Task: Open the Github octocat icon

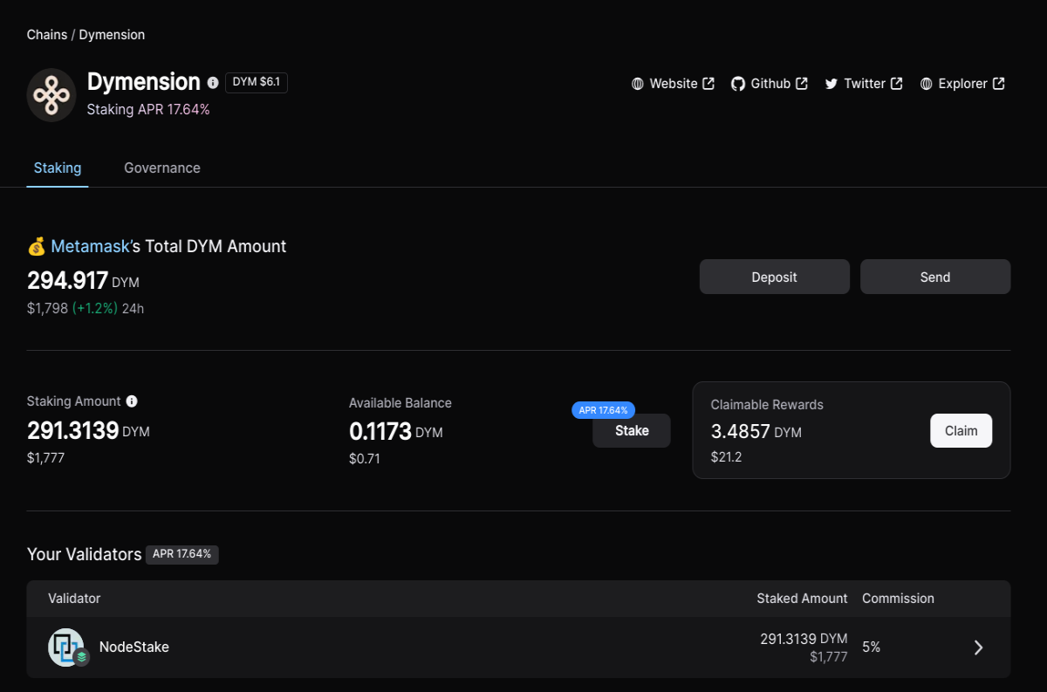Action: [738, 84]
